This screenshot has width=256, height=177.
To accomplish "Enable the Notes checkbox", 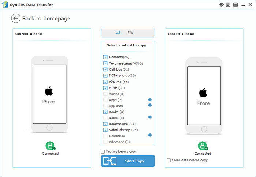I will (x=105, y=118).
